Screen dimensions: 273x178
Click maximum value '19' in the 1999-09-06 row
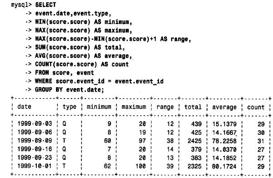point(142,133)
